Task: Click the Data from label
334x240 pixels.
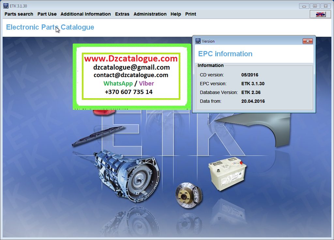Action: [x=210, y=101]
